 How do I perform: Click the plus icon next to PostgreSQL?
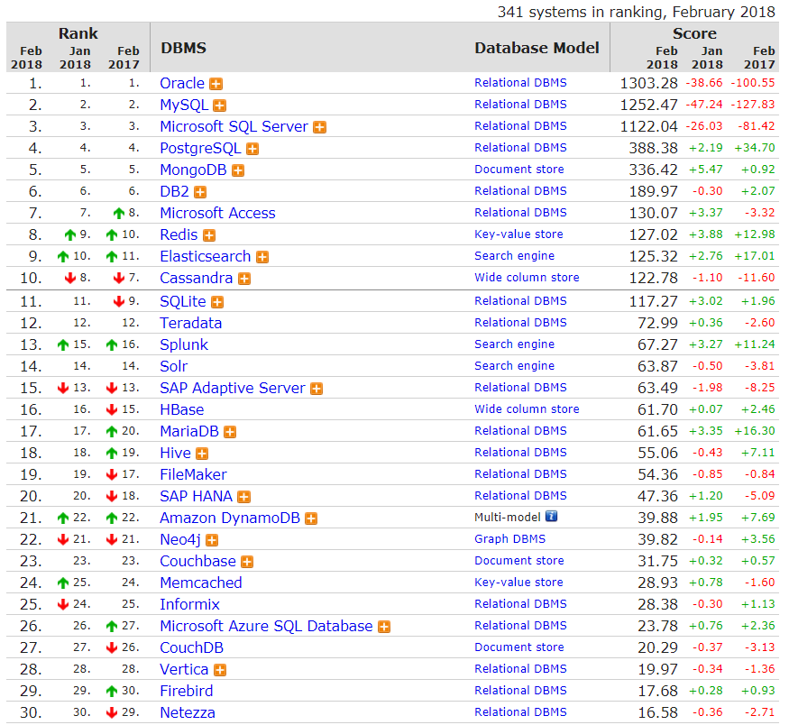pos(252,149)
